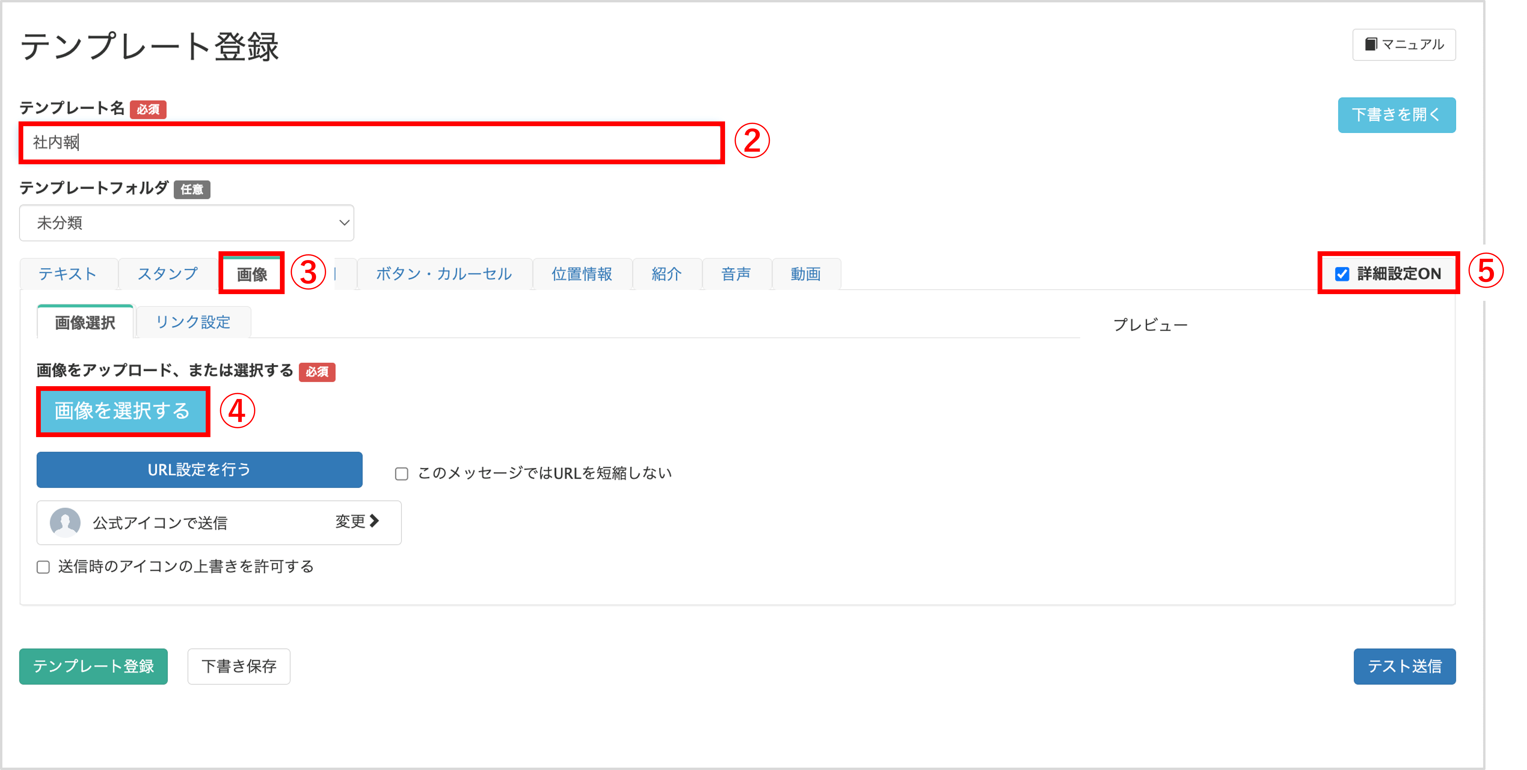Screen dimensions: 1527x770
Task: Toggle the 詳細設定ON checkbox
Action: pyautogui.click(x=1342, y=274)
